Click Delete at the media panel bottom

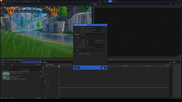pos(11,98)
